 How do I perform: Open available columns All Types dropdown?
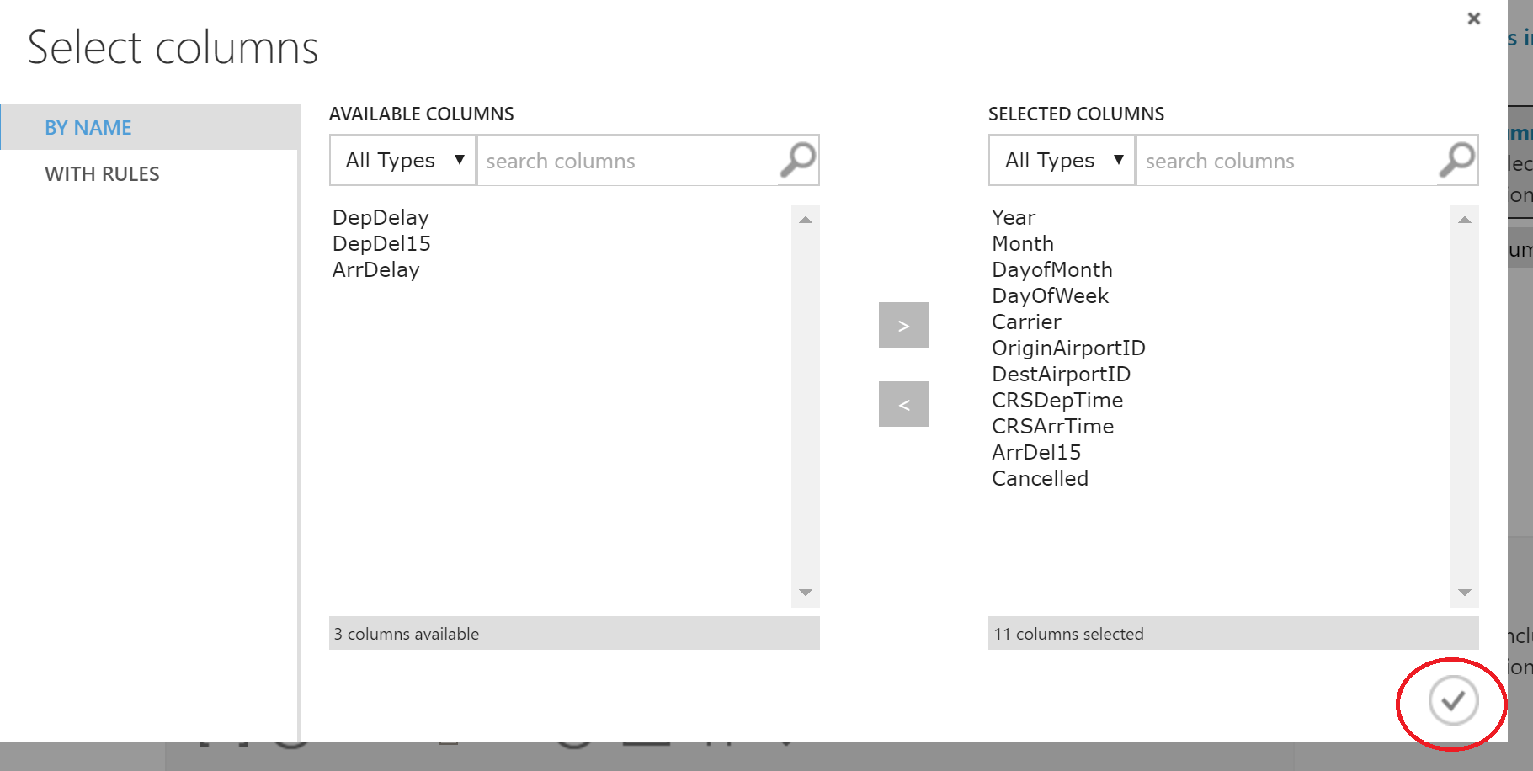[x=404, y=160]
